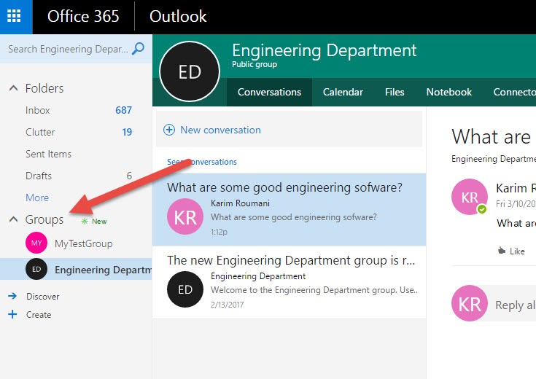Click the Folders section heading
Screen dimensions: 536x379
click(x=44, y=88)
